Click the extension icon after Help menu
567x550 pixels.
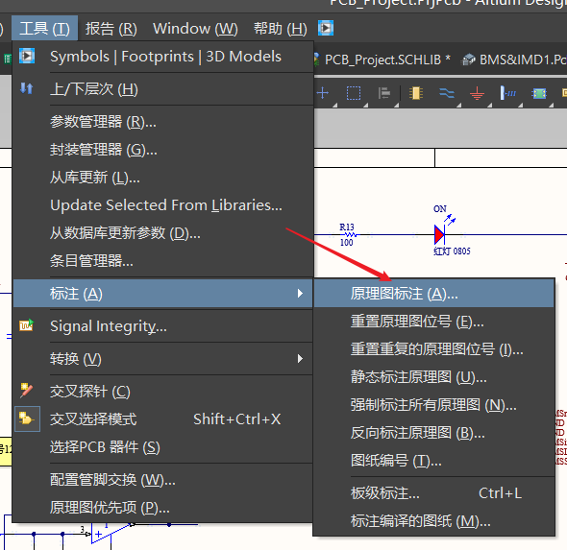[x=326, y=28]
